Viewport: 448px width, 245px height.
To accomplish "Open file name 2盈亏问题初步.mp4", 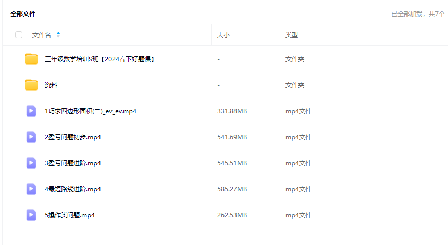I will [x=73, y=137].
